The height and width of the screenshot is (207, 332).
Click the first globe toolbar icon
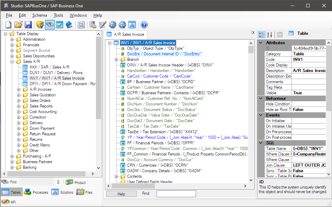click(112, 25)
